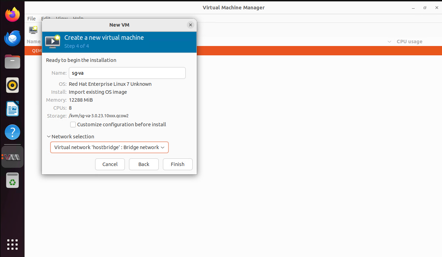Enable Customize configuration before install
The image size is (442, 257).
click(73, 125)
